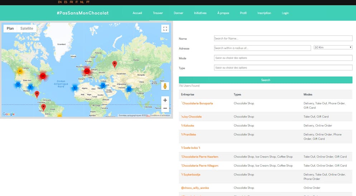This screenshot has height=196, width=356.
Task: Open the 'nJoy Chocolate entry
Action: [191, 116]
